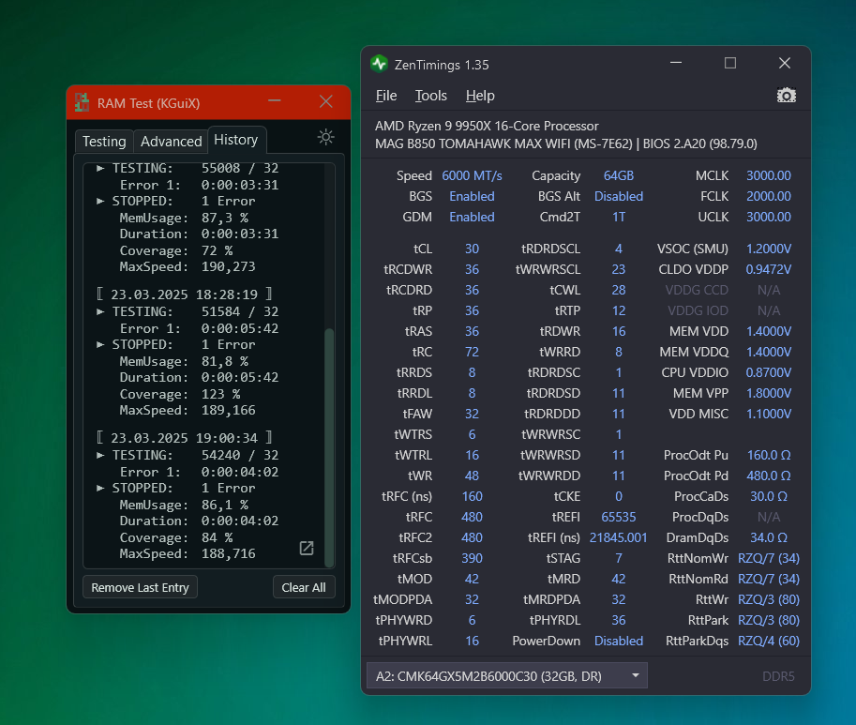Click the minimize icon on ZenTimings
The image size is (856, 725).
(675, 63)
